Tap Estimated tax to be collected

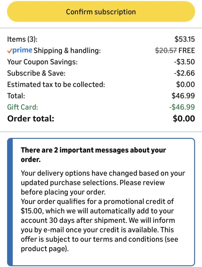(56, 84)
